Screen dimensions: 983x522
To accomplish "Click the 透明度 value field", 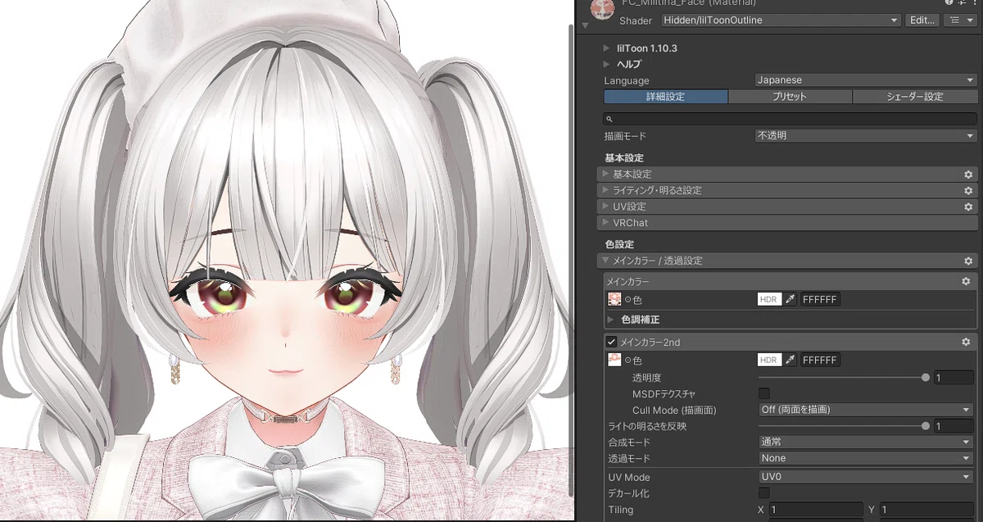I will (x=954, y=378).
